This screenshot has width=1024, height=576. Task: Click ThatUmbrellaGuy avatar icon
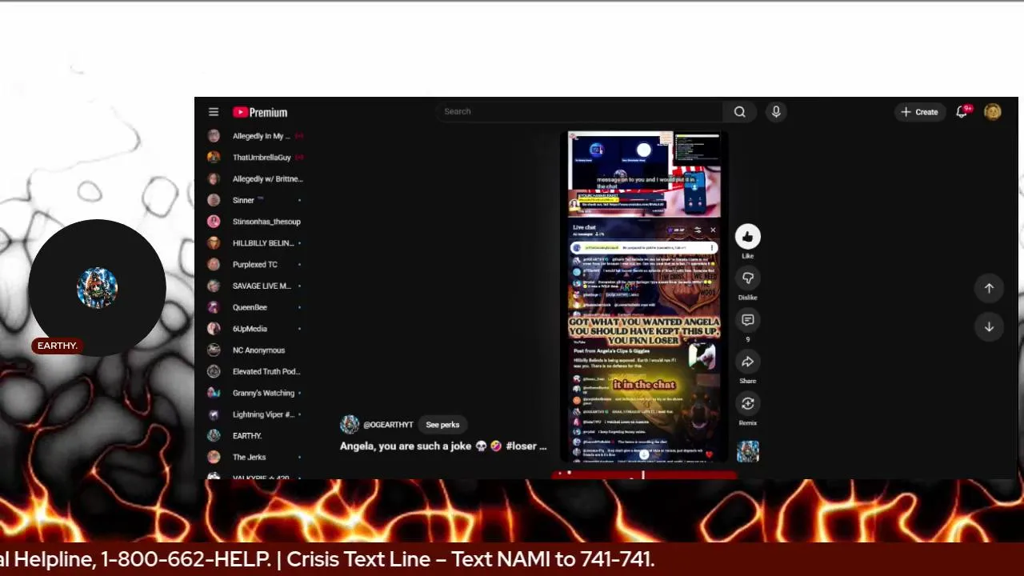pyautogui.click(x=214, y=158)
